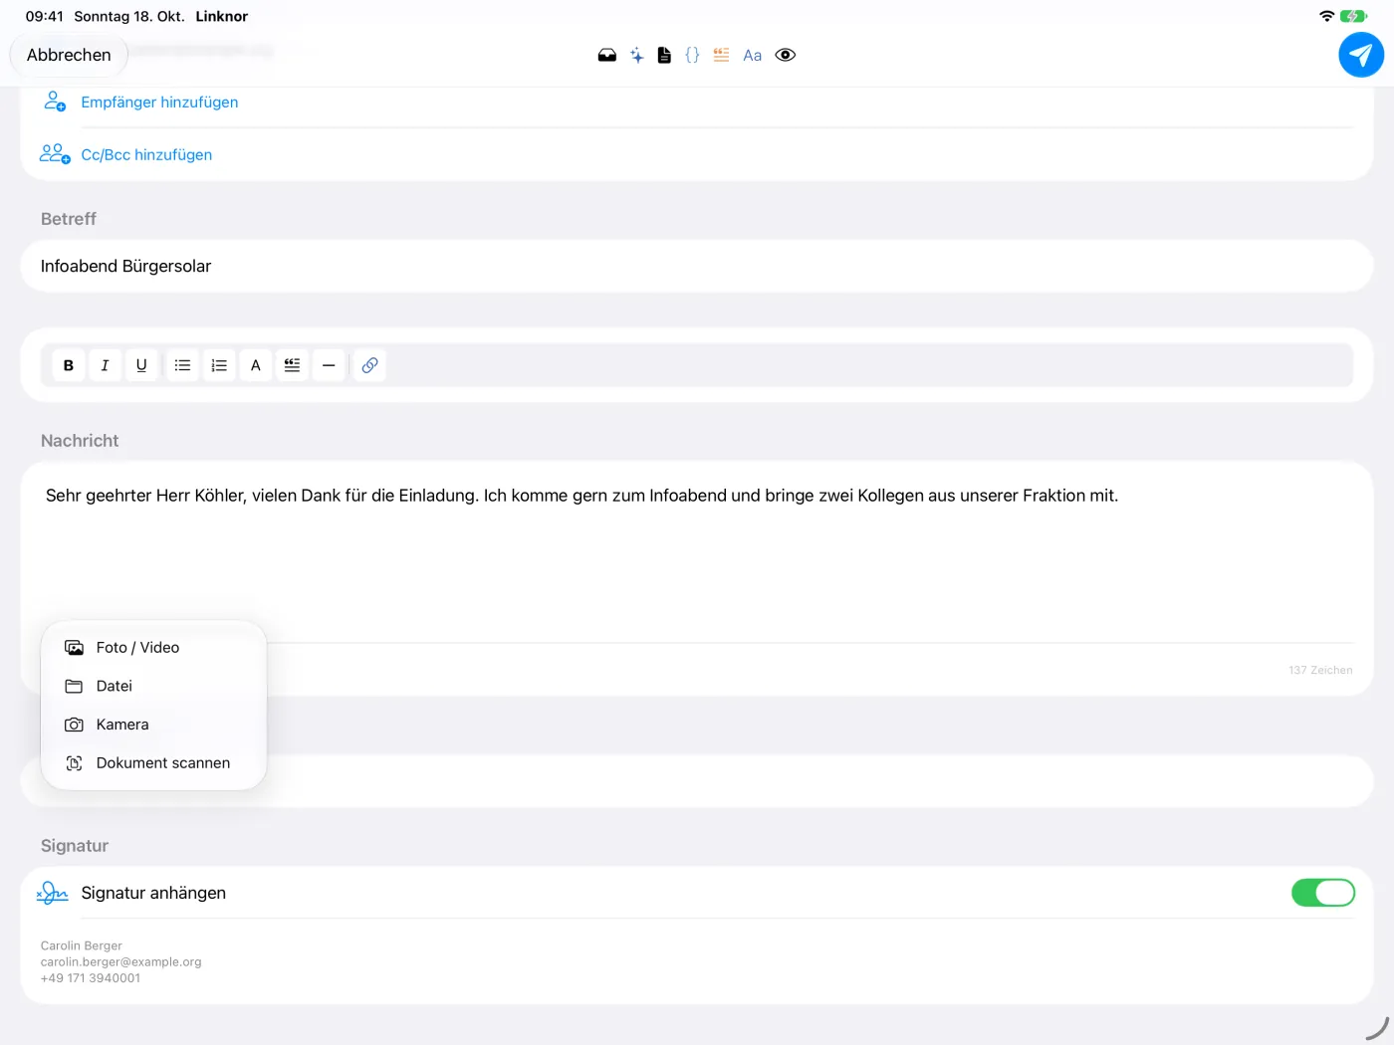The image size is (1394, 1045).
Task: Insert a horizontal rule
Action: pos(329,365)
